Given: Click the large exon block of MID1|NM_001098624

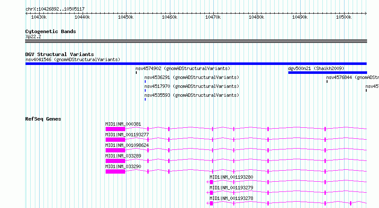Looking at the screenshot, I should pos(115,150).
